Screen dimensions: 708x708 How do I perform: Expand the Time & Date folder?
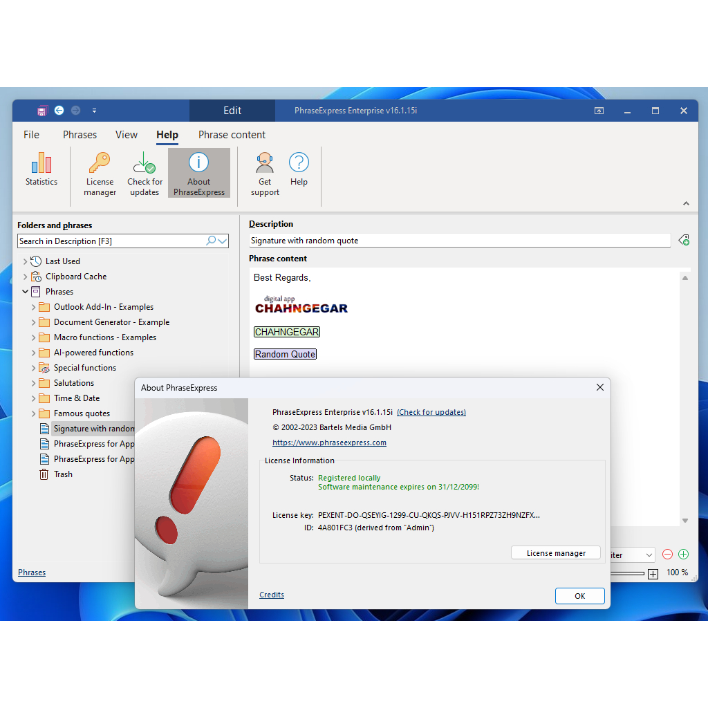click(33, 398)
